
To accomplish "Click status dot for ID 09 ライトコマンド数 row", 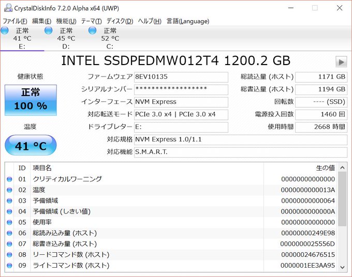I will coord(9,265).
